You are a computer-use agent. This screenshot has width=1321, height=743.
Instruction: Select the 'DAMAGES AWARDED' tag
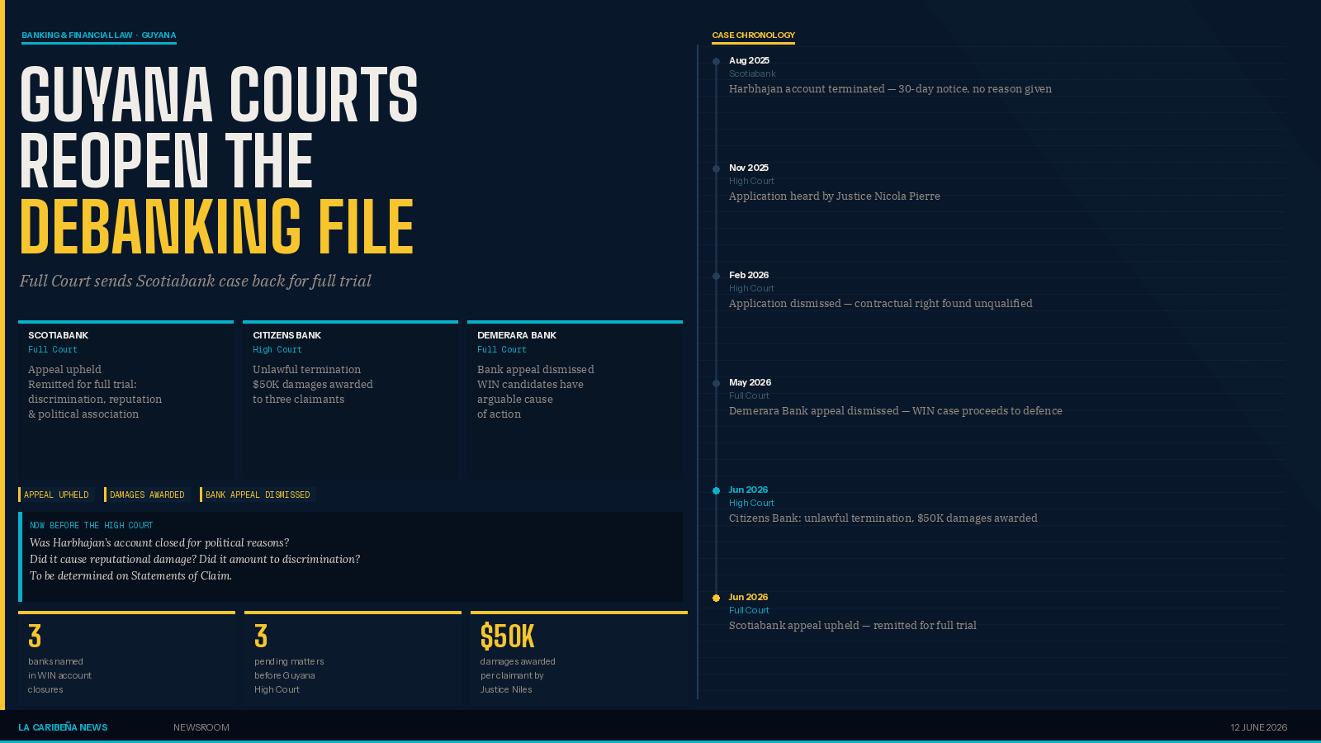point(147,495)
